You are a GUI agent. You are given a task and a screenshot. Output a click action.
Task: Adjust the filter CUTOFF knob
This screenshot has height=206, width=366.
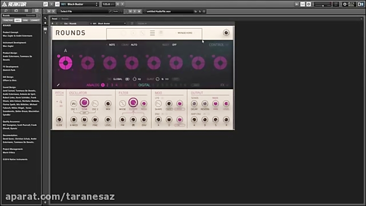(133, 103)
